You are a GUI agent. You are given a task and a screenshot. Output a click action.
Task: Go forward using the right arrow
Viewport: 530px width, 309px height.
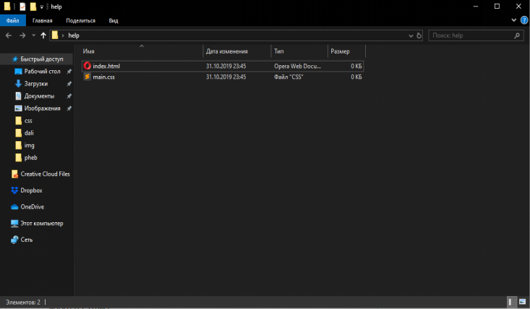click(22, 35)
